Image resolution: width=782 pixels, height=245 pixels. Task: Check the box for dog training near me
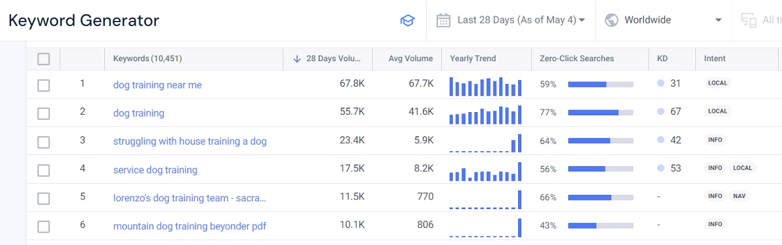(x=44, y=85)
